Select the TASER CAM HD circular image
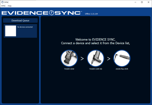Screen dimensions: 152x105 pyautogui.click(x=96, y=58)
